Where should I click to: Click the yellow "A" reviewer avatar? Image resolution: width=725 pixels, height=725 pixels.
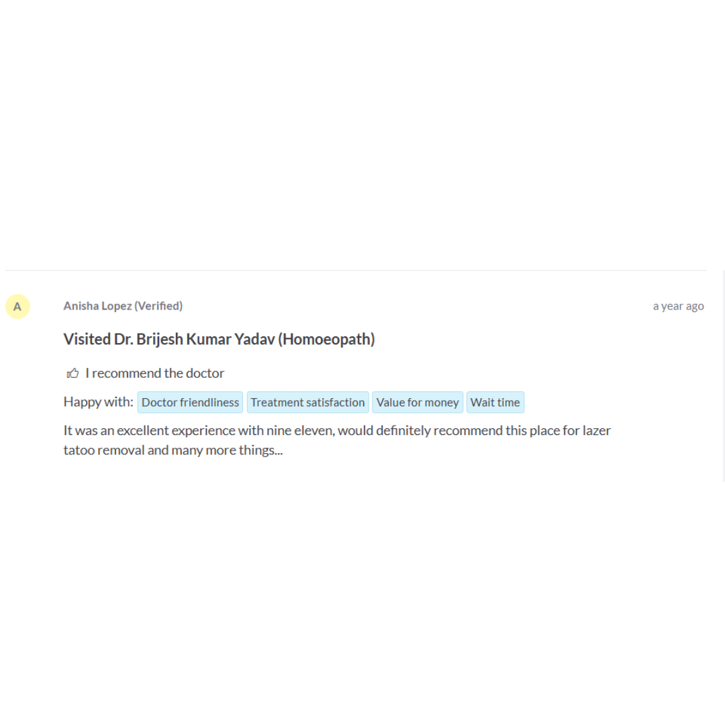[x=17, y=307]
